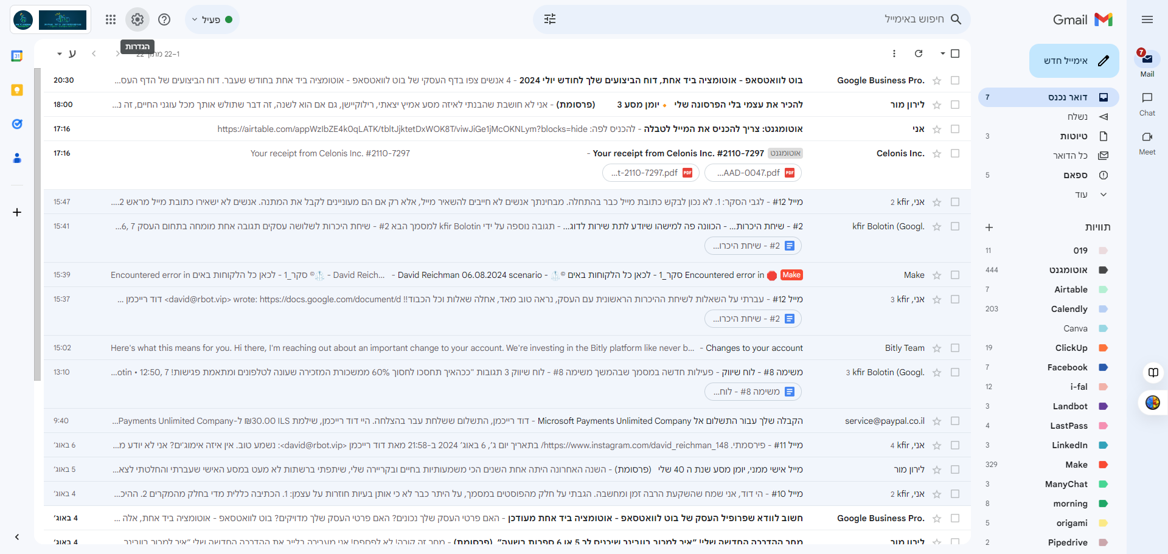Expand the More labels chevron in the sidebar
1168x554 pixels.
coord(1104,195)
